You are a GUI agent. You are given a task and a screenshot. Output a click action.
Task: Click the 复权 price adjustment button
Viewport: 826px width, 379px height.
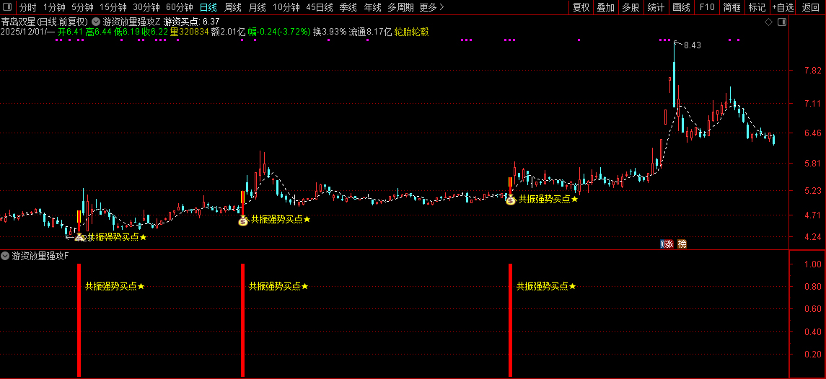(581, 7)
